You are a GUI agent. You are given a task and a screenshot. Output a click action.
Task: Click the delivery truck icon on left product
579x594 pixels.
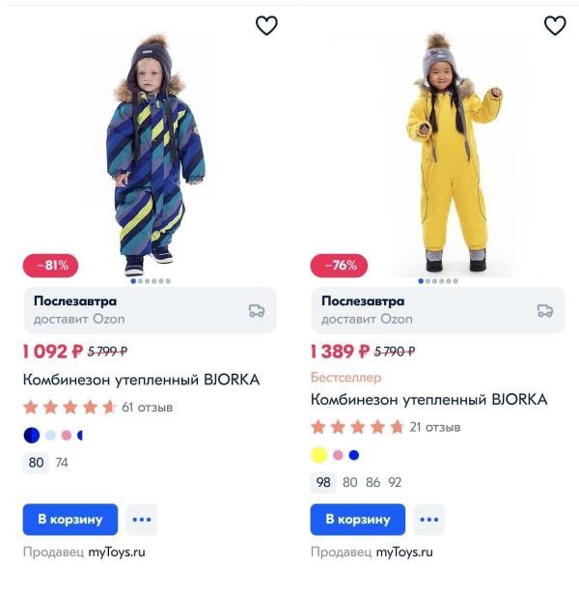pos(257,310)
